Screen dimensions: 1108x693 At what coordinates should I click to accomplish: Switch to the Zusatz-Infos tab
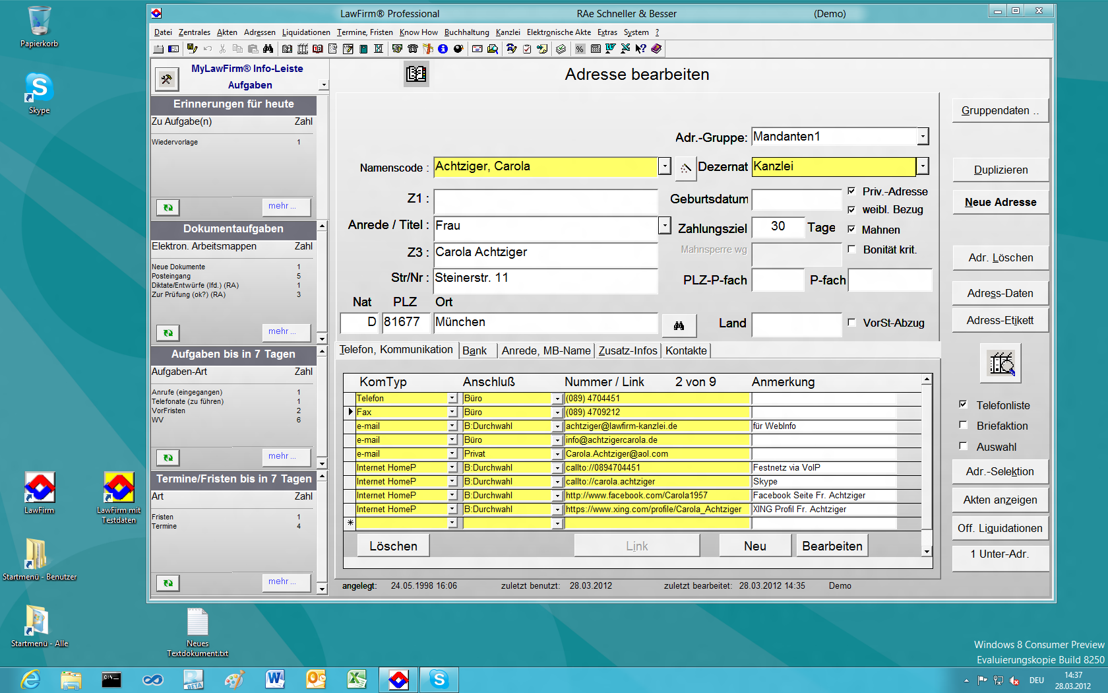[628, 350]
